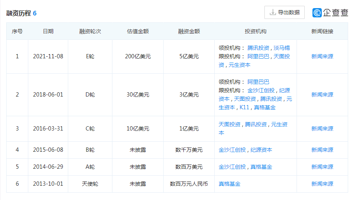The width and height of the screenshot is (352, 200).
Task: Select the 2016-03-31 date cell
Action: [48, 129]
